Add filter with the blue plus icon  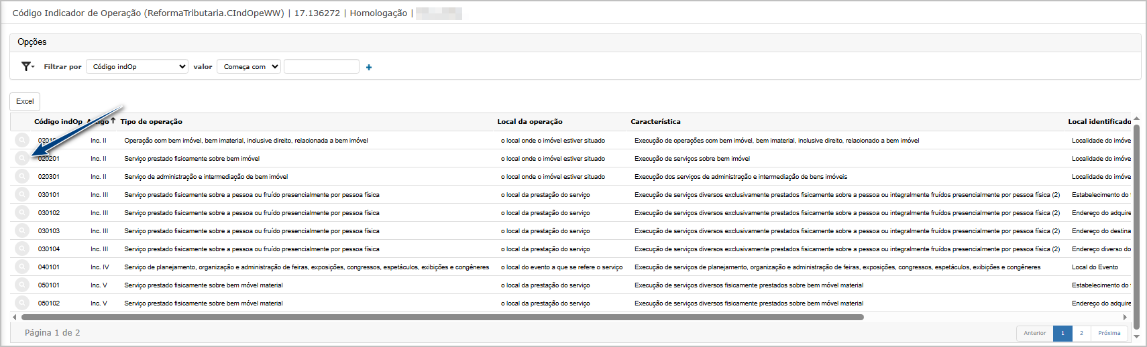(x=369, y=67)
